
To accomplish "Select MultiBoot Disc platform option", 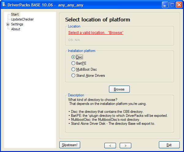I will tap(73, 69).
